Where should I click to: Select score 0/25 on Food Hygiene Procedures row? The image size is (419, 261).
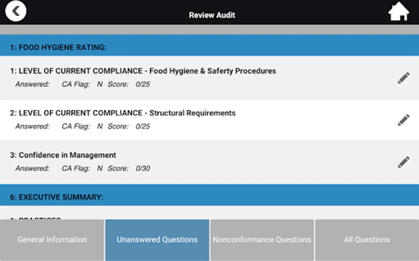143,84
